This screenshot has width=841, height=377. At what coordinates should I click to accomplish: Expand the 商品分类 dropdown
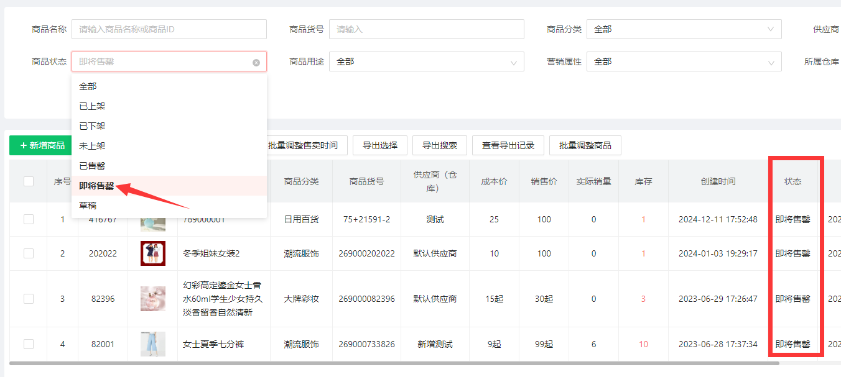pos(684,29)
